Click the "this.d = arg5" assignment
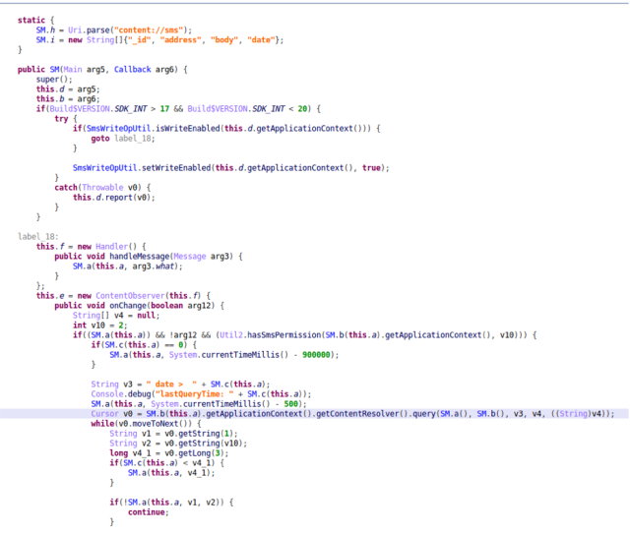The width and height of the screenshot is (630, 534). pos(68,89)
